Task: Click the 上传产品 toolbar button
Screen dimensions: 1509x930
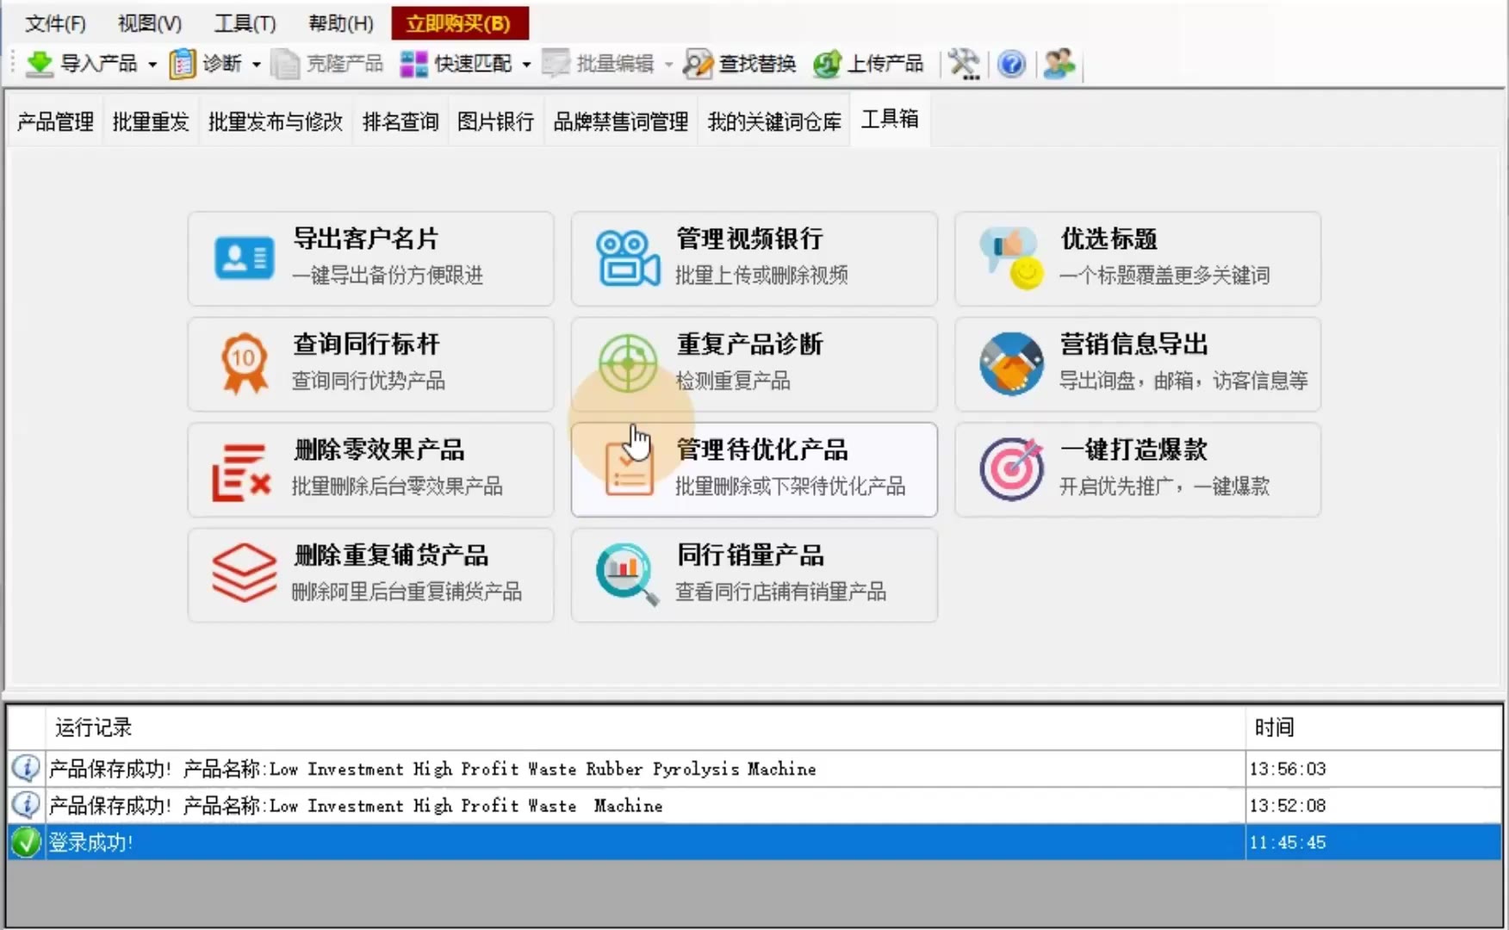Action: [868, 64]
